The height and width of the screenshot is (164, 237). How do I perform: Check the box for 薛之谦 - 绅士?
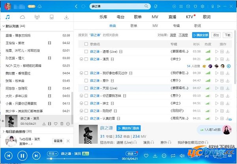86,103
